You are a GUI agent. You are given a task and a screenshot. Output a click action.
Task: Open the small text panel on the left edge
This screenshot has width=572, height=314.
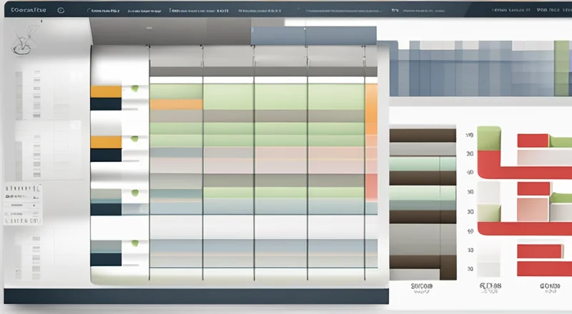22,202
